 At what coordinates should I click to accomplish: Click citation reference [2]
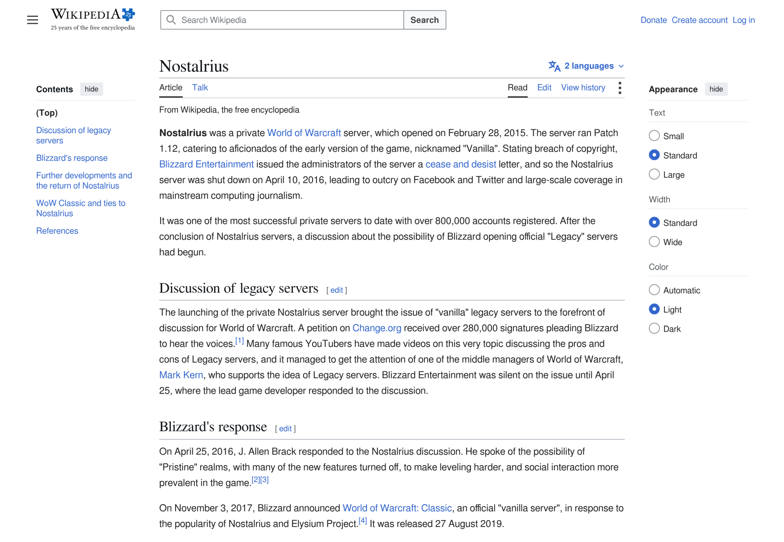click(256, 480)
